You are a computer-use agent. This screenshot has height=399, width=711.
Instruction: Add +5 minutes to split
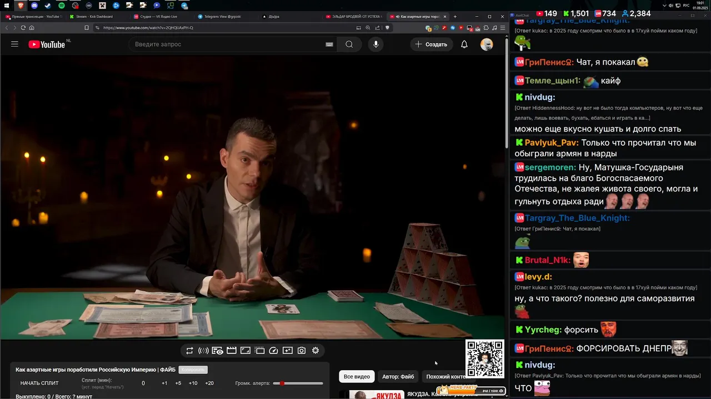[x=178, y=383]
